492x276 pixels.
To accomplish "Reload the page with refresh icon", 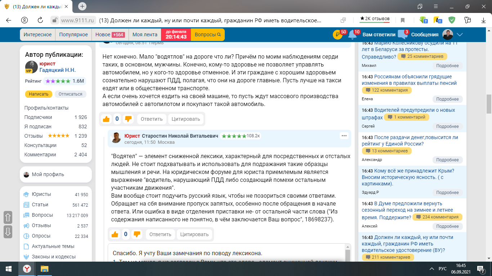I will point(40,20).
